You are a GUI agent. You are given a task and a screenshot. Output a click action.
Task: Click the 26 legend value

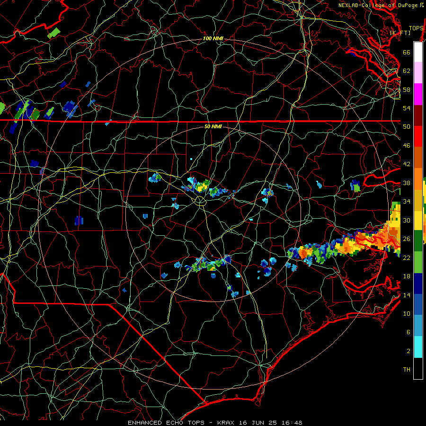click(x=407, y=239)
